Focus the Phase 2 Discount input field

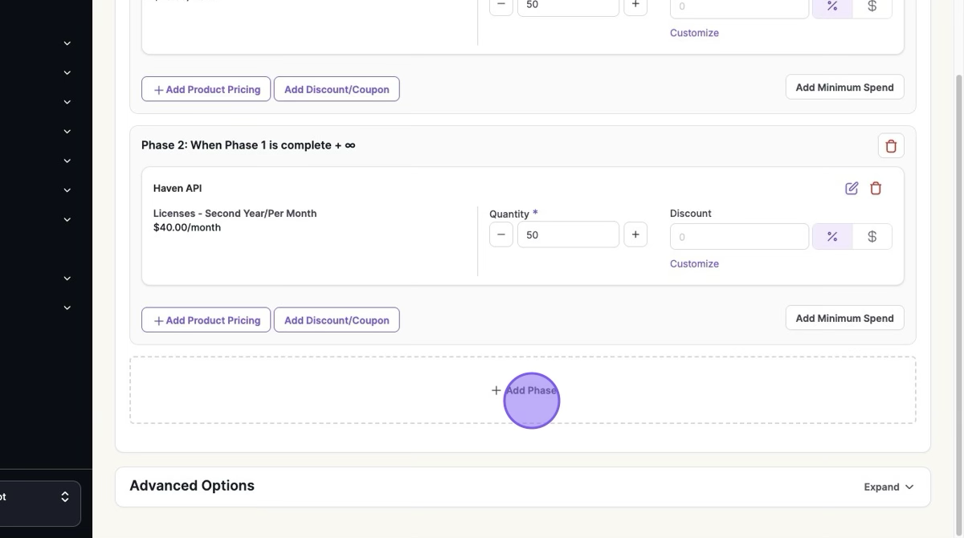pos(739,237)
